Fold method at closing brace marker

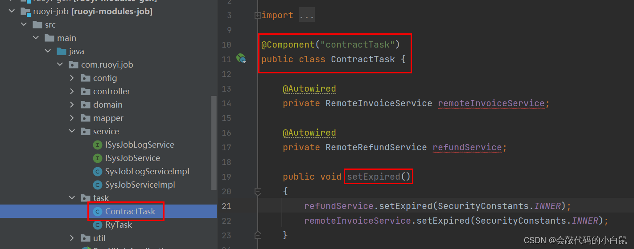click(x=258, y=235)
